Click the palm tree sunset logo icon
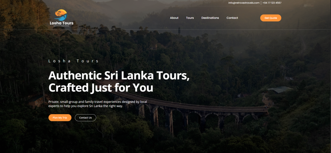The height and width of the screenshot is (153, 331). [x=61, y=15]
